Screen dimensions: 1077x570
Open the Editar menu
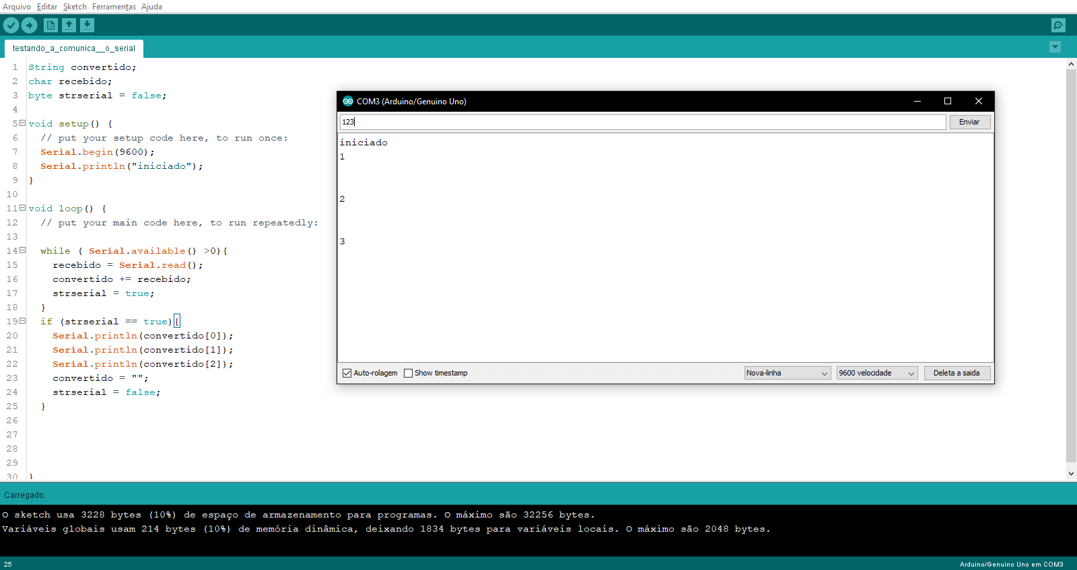click(47, 7)
